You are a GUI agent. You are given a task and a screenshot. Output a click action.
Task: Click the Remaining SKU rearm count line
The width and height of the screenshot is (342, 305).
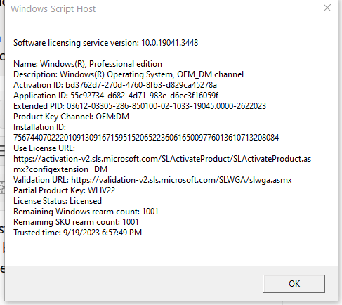tap(76, 222)
